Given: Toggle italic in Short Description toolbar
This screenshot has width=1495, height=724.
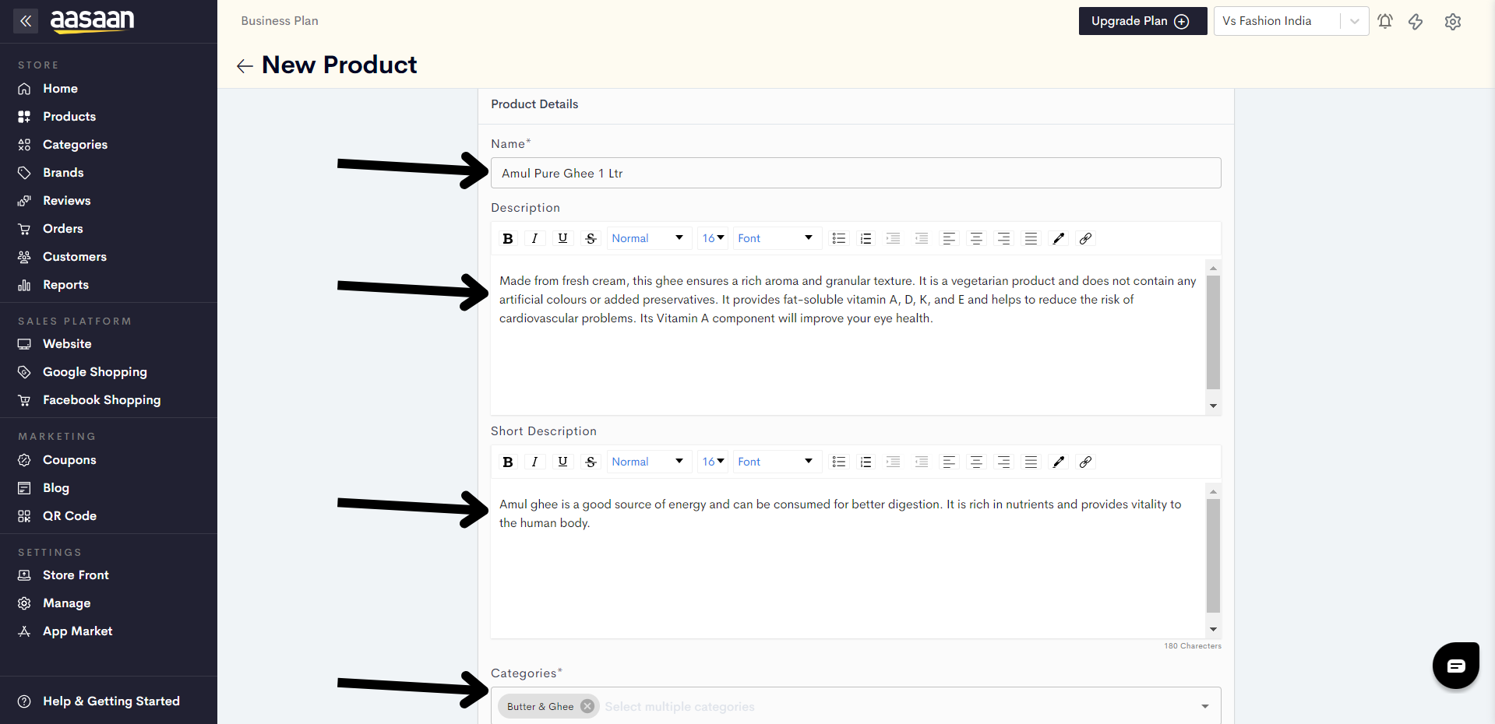Looking at the screenshot, I should tap(534, 462).
